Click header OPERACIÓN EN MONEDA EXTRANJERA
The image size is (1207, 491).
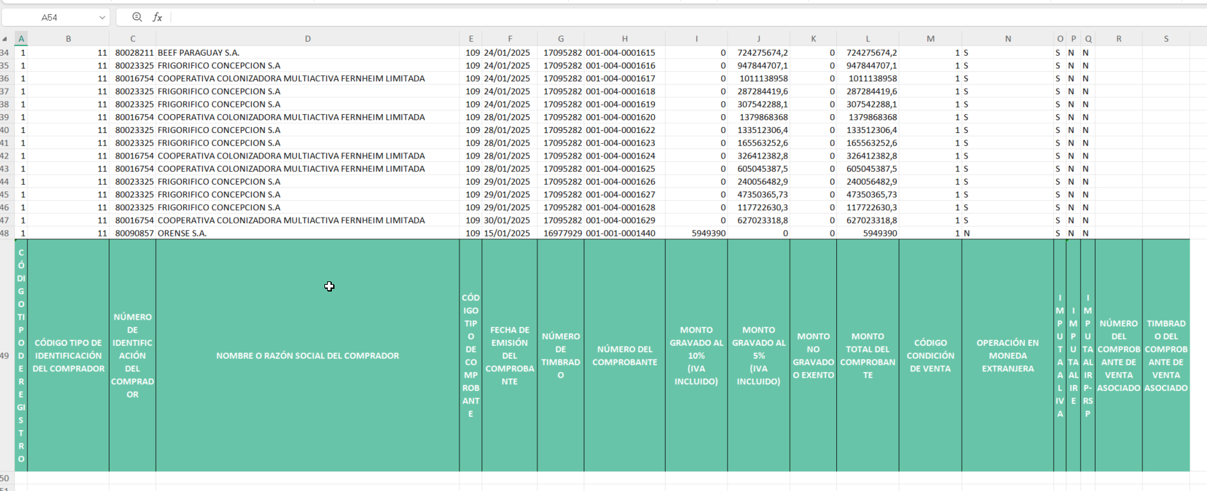click(x=1008, y=355)
